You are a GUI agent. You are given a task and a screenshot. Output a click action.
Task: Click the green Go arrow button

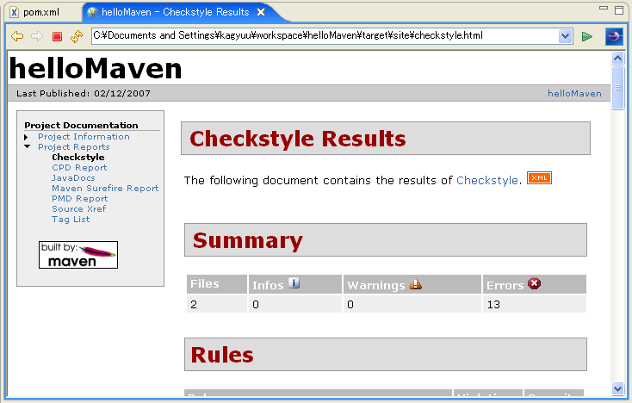tap(587, 37)
